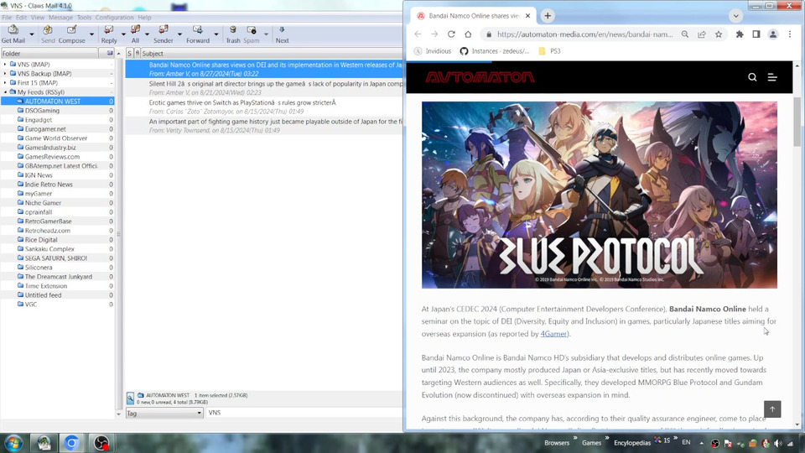Open the Invidious bookmark
Screen dimensions: 805x453
[433, 51]
